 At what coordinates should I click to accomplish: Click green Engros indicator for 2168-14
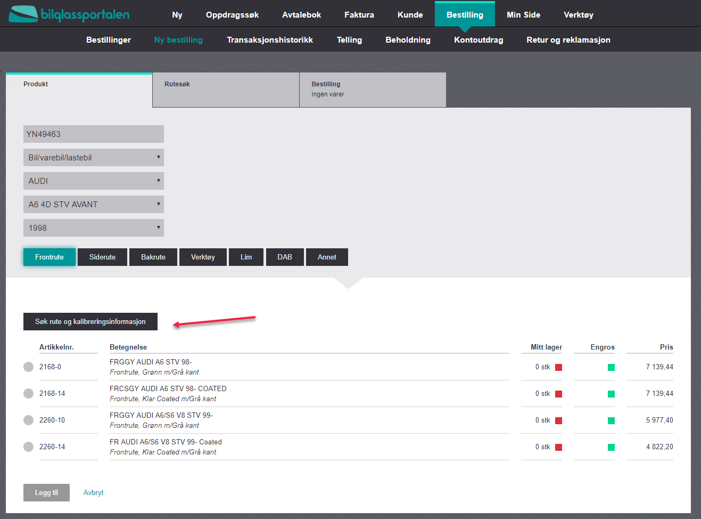[x=611, y=394]
